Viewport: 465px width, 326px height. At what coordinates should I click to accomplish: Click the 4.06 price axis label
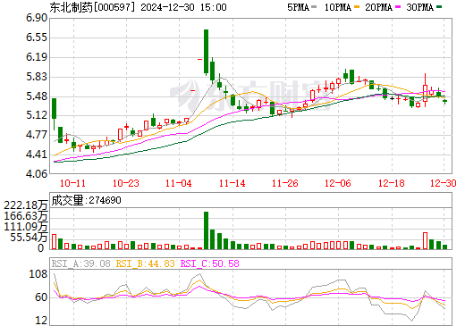37,173
